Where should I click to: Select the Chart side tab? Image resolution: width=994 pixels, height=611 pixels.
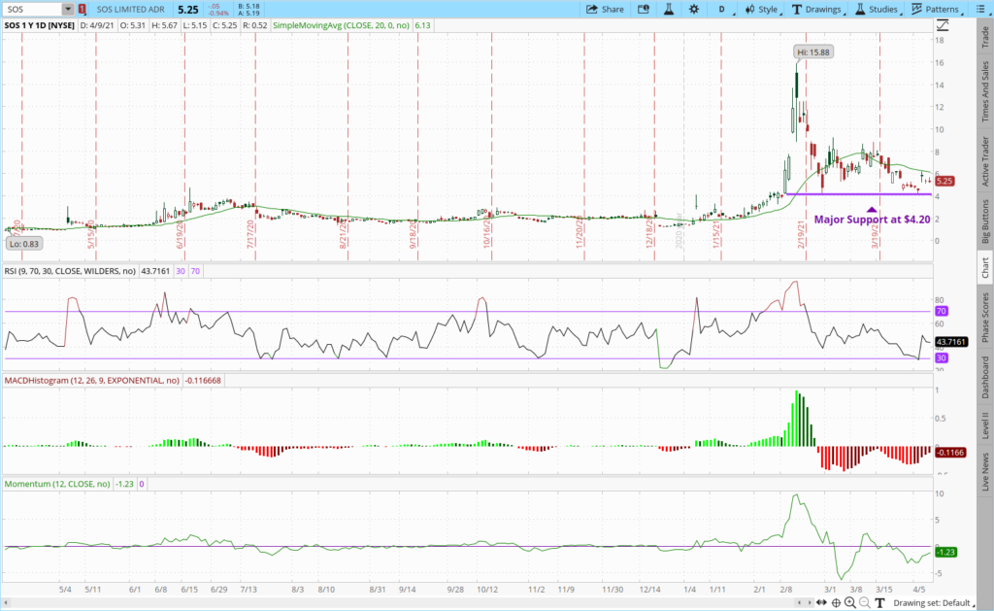[x=985, y=267]
